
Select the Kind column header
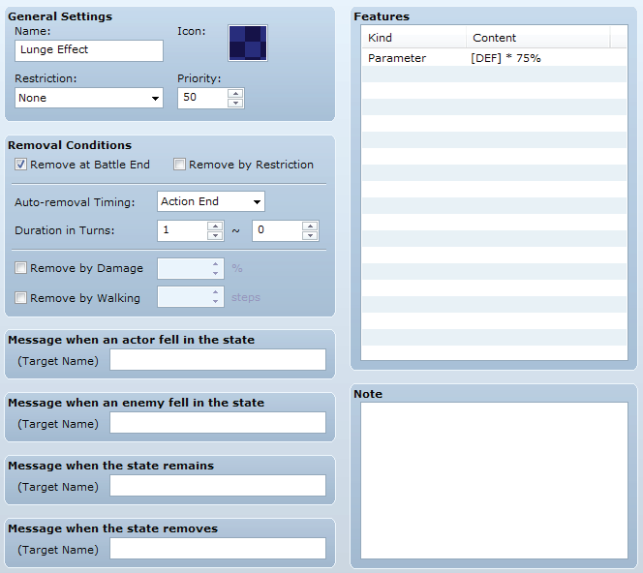[x=413, y=38]
